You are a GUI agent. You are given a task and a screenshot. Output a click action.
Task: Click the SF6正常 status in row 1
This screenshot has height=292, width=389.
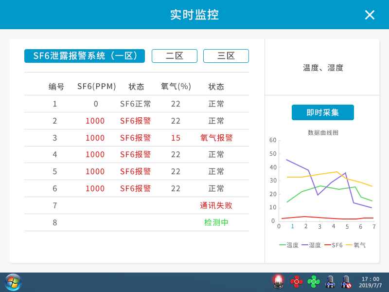[136, 104]
